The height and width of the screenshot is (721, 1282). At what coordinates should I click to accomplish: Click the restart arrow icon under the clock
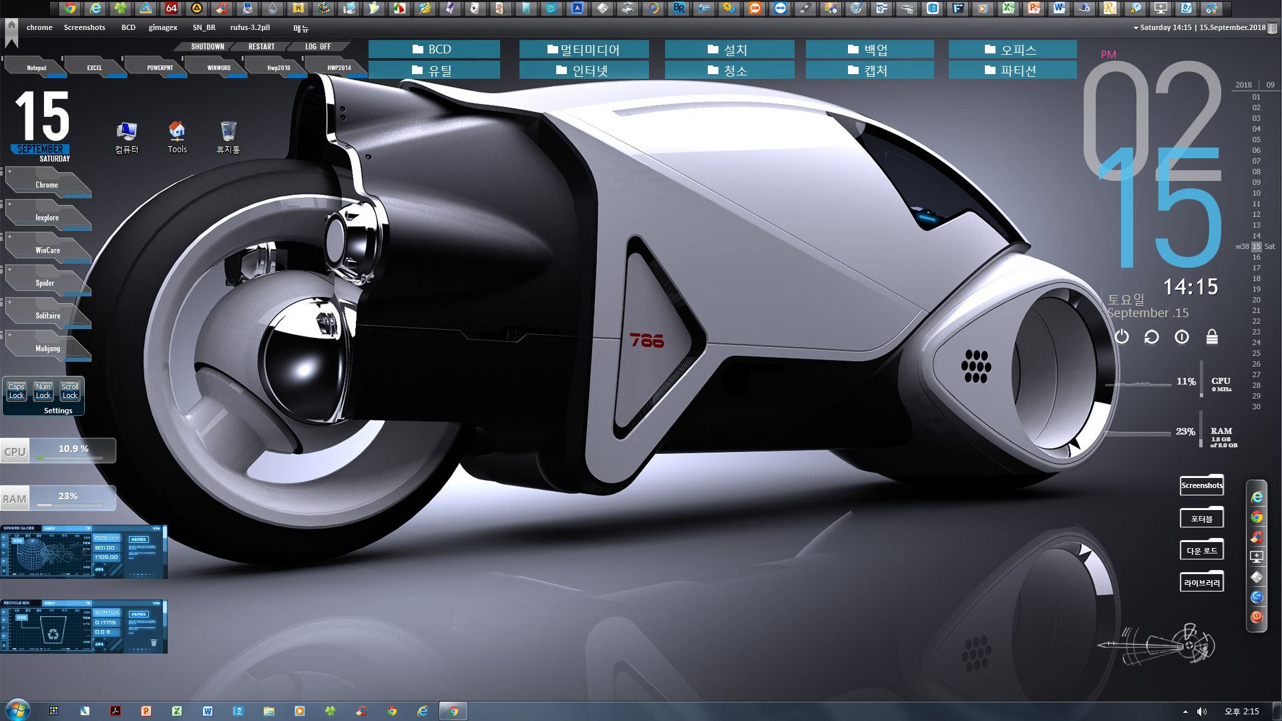(x=1152, y=337)
